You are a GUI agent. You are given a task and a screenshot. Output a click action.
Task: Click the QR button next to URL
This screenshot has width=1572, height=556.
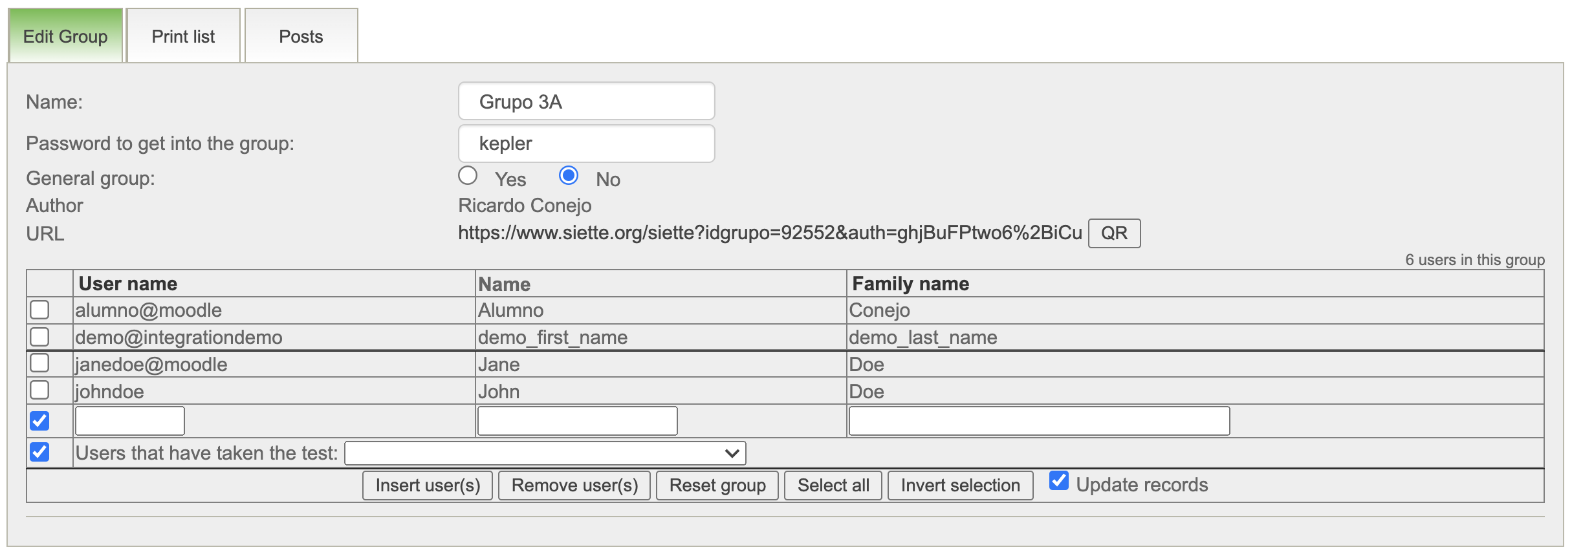click(x=1114, y=233)
